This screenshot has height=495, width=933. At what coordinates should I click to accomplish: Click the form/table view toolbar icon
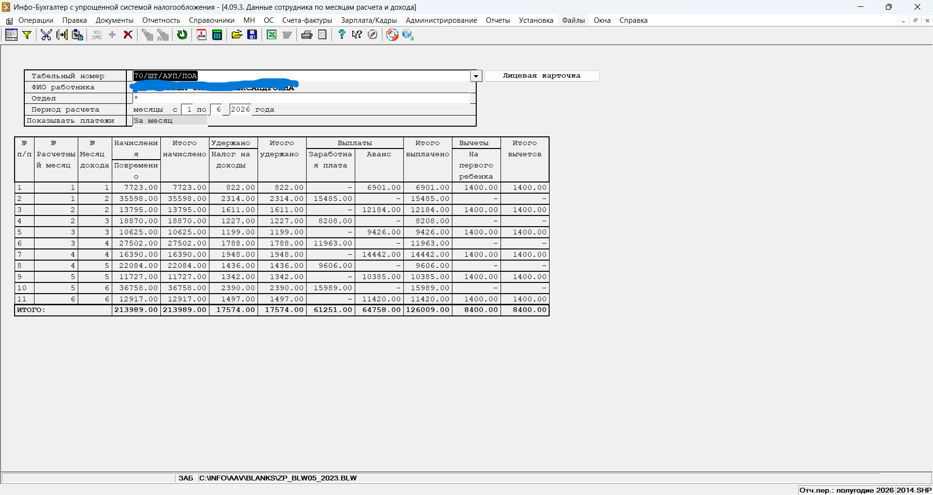tap(11, 34)
